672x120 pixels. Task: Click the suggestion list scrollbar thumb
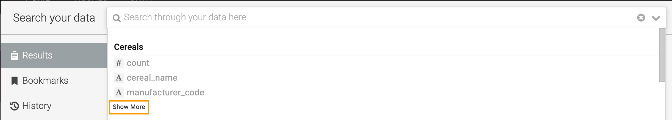coord(662,55)
